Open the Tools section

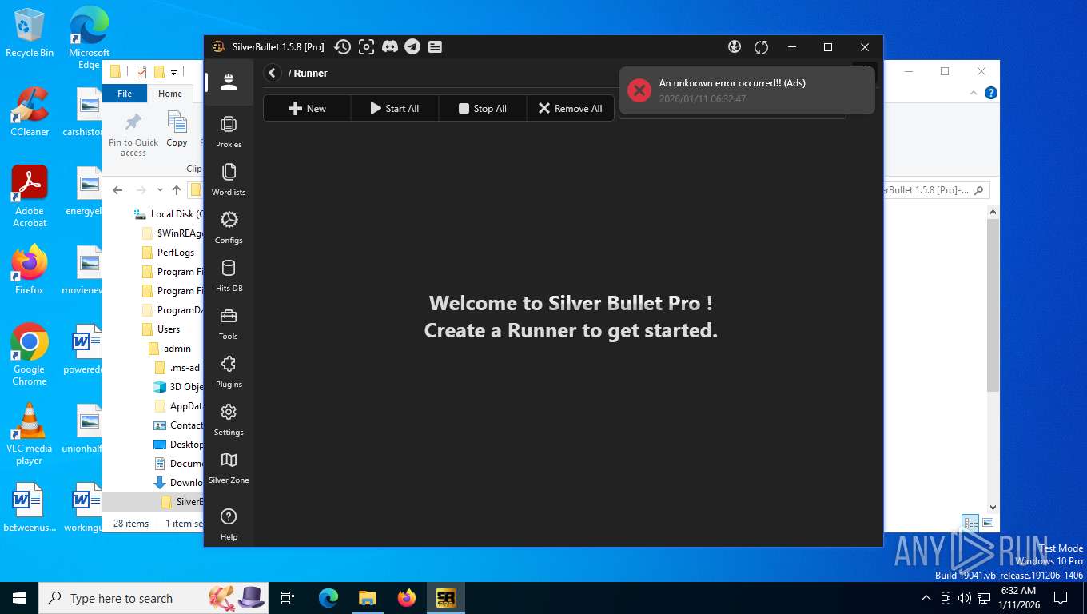229,324
